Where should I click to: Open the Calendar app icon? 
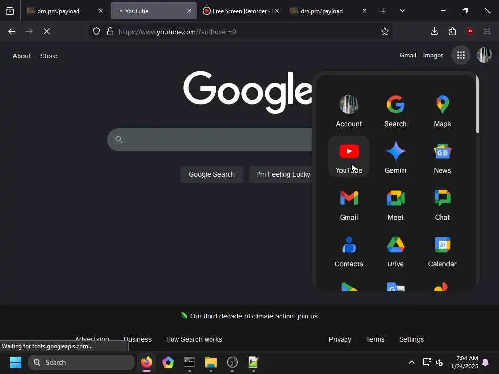tap(442, 250)
